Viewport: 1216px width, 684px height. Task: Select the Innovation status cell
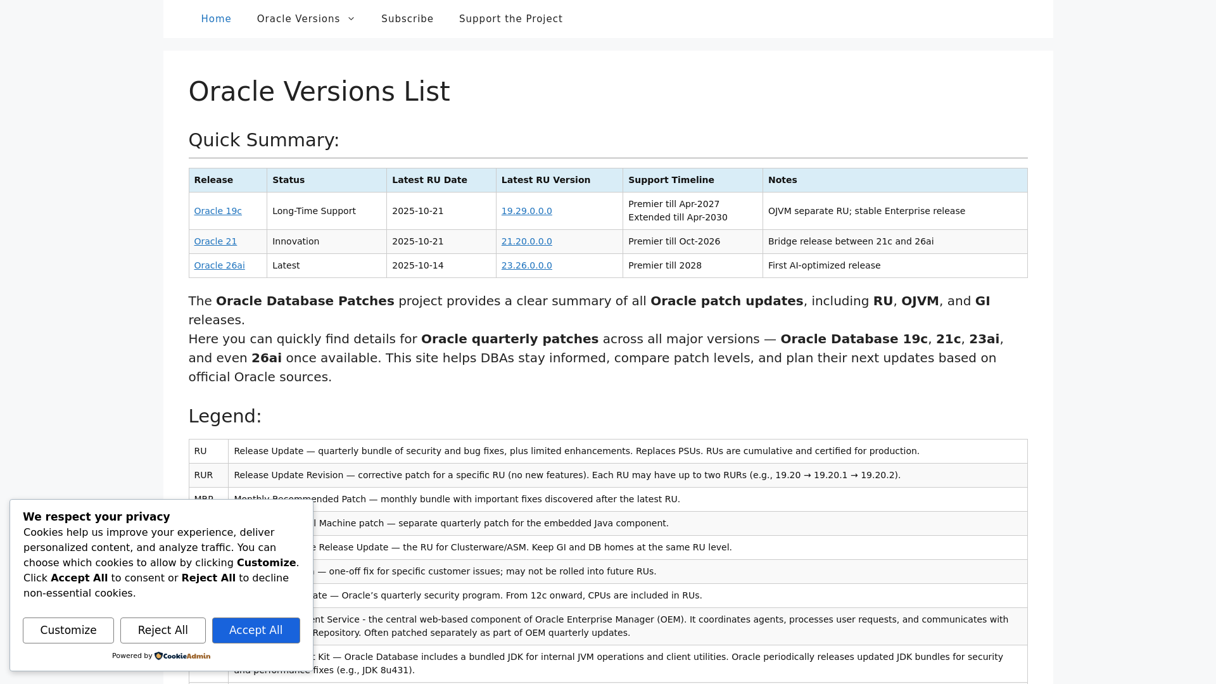[327, 241]
